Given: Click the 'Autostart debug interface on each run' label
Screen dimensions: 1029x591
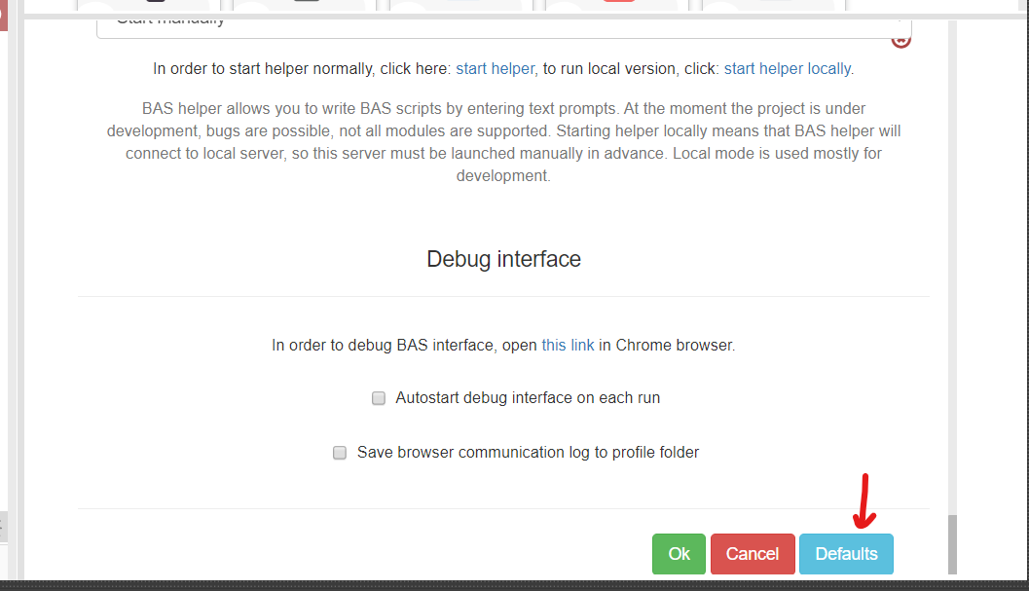Looking at the screenshot, I should point(528,398).
